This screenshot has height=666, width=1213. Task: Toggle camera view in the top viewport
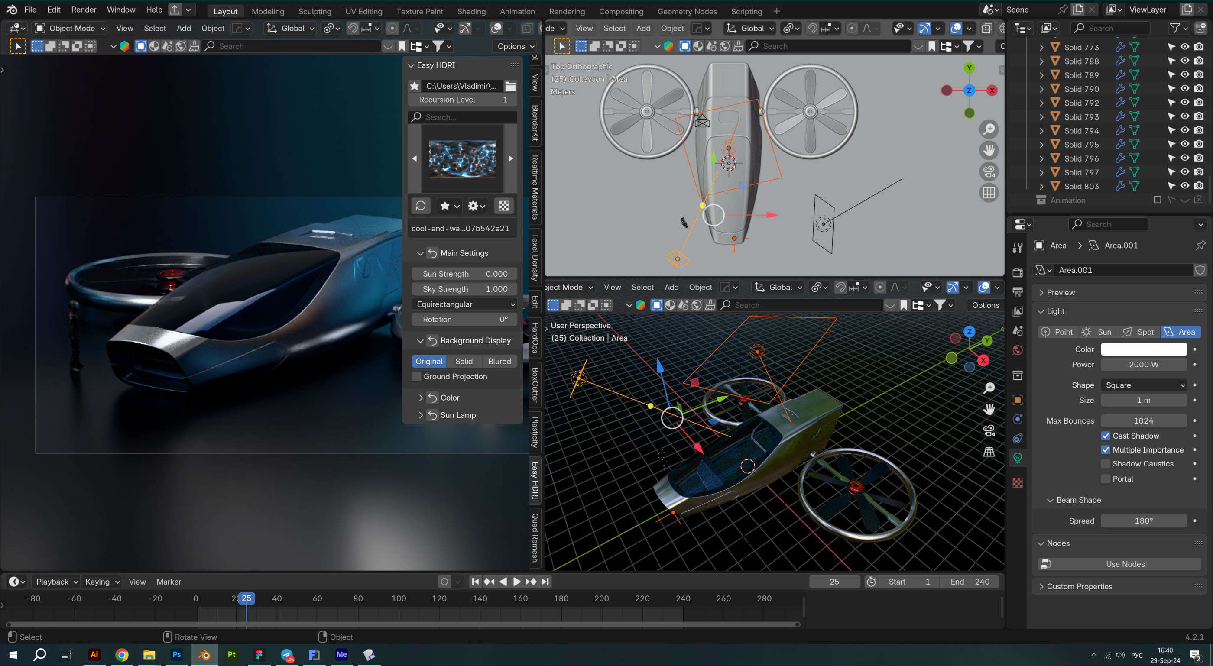989,171
